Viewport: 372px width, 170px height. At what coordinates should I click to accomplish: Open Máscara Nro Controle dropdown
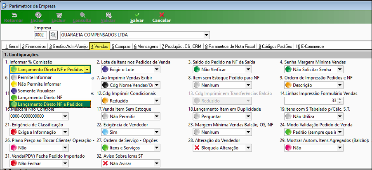pos(65,116)
